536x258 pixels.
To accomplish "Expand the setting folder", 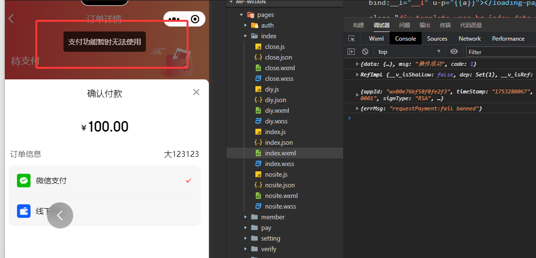I will coord(245,238).
